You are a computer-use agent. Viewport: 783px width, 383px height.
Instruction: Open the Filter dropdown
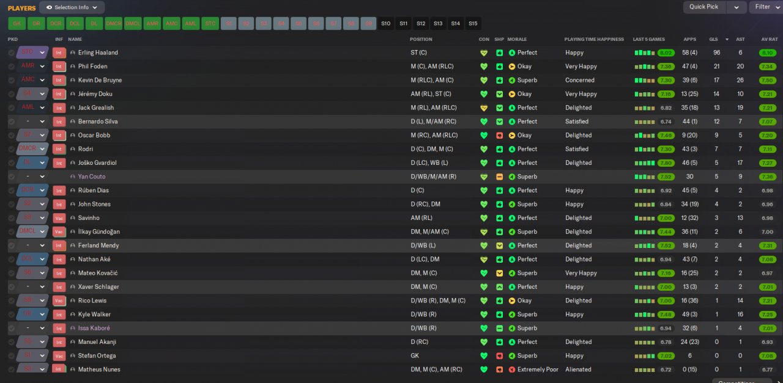pyautogui.click(x=765, y=7)
